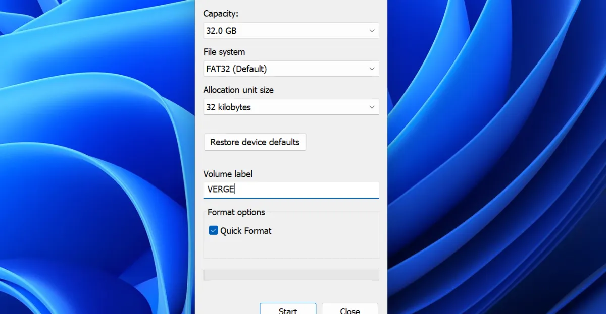Click the chevron arrow beside FAT32 (Default)
Screen dimensions: 606x314
tap(372, 69)
